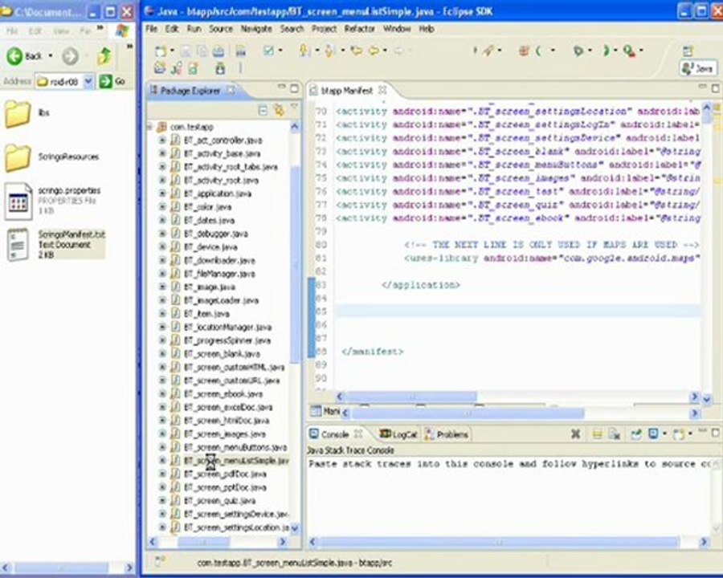This screenshot has height=578, width=723.
Task: Maximize the Console view panel
Action: coord(715,433)
